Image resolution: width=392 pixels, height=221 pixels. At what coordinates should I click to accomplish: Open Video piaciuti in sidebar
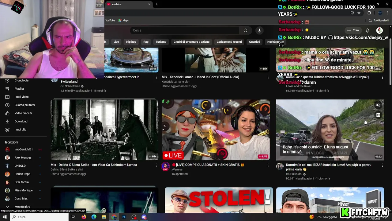pyautogui.click(x=24, y=113)
